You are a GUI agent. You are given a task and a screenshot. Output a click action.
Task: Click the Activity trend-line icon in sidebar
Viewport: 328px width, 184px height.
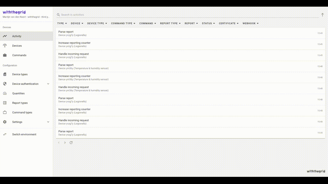pos(5,36)
